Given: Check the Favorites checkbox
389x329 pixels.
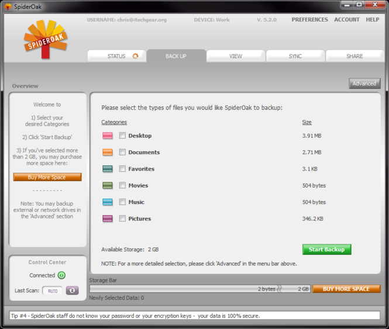Looking at the screenshot, I should (x=122, y=169).
